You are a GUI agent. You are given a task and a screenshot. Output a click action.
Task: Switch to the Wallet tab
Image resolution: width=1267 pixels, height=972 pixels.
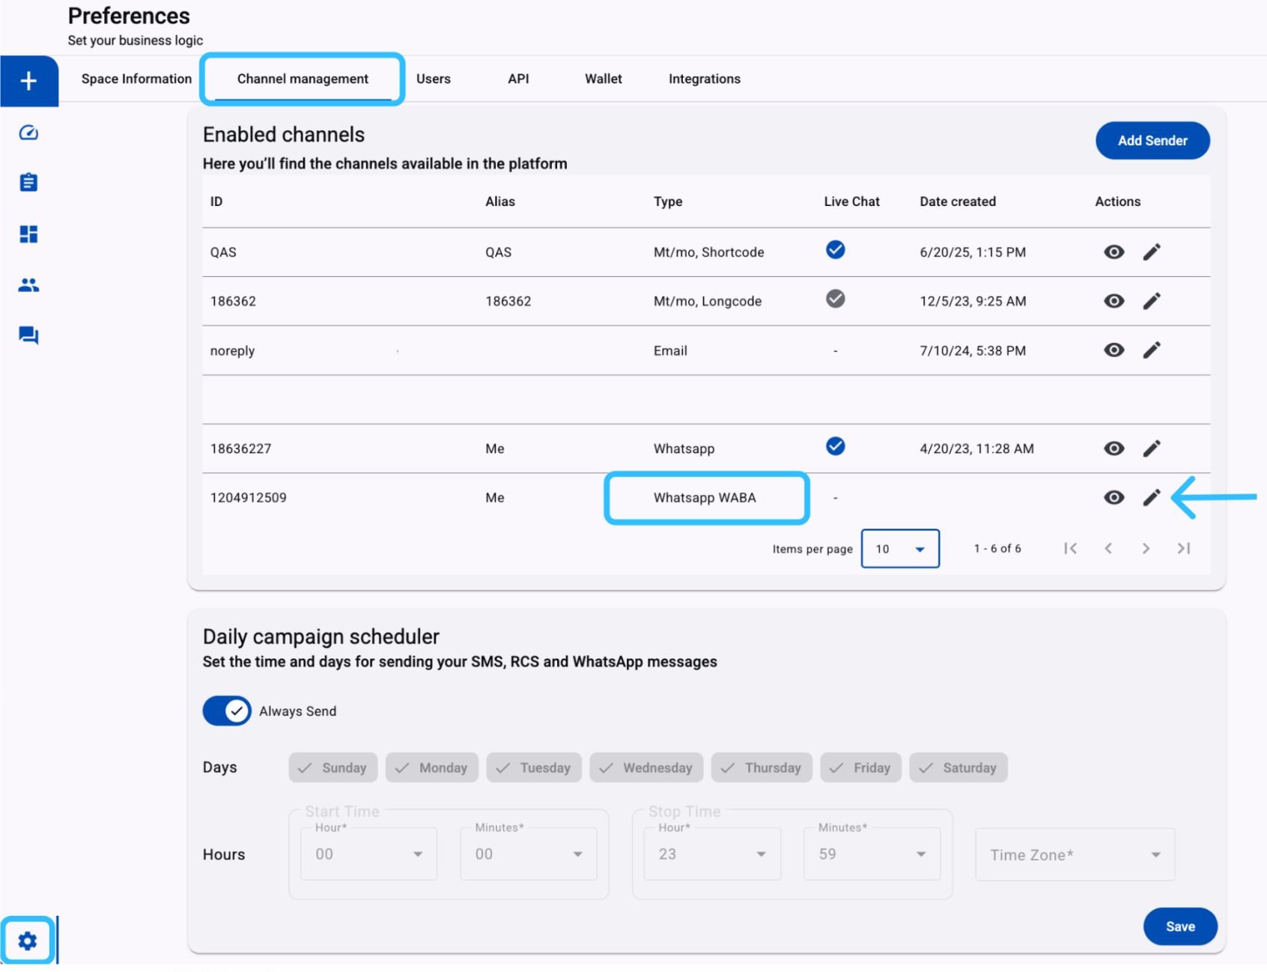(604, 79)
